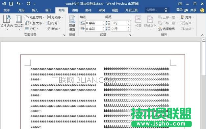Click the 共享 share button
The width and height of the screenshot is (206, 129).
190,10
